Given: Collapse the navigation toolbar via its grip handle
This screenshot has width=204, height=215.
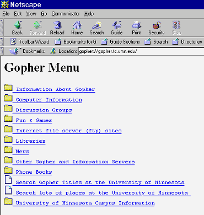Looking at the screenshot, I should pyautogui.click(x=2, y=28).
